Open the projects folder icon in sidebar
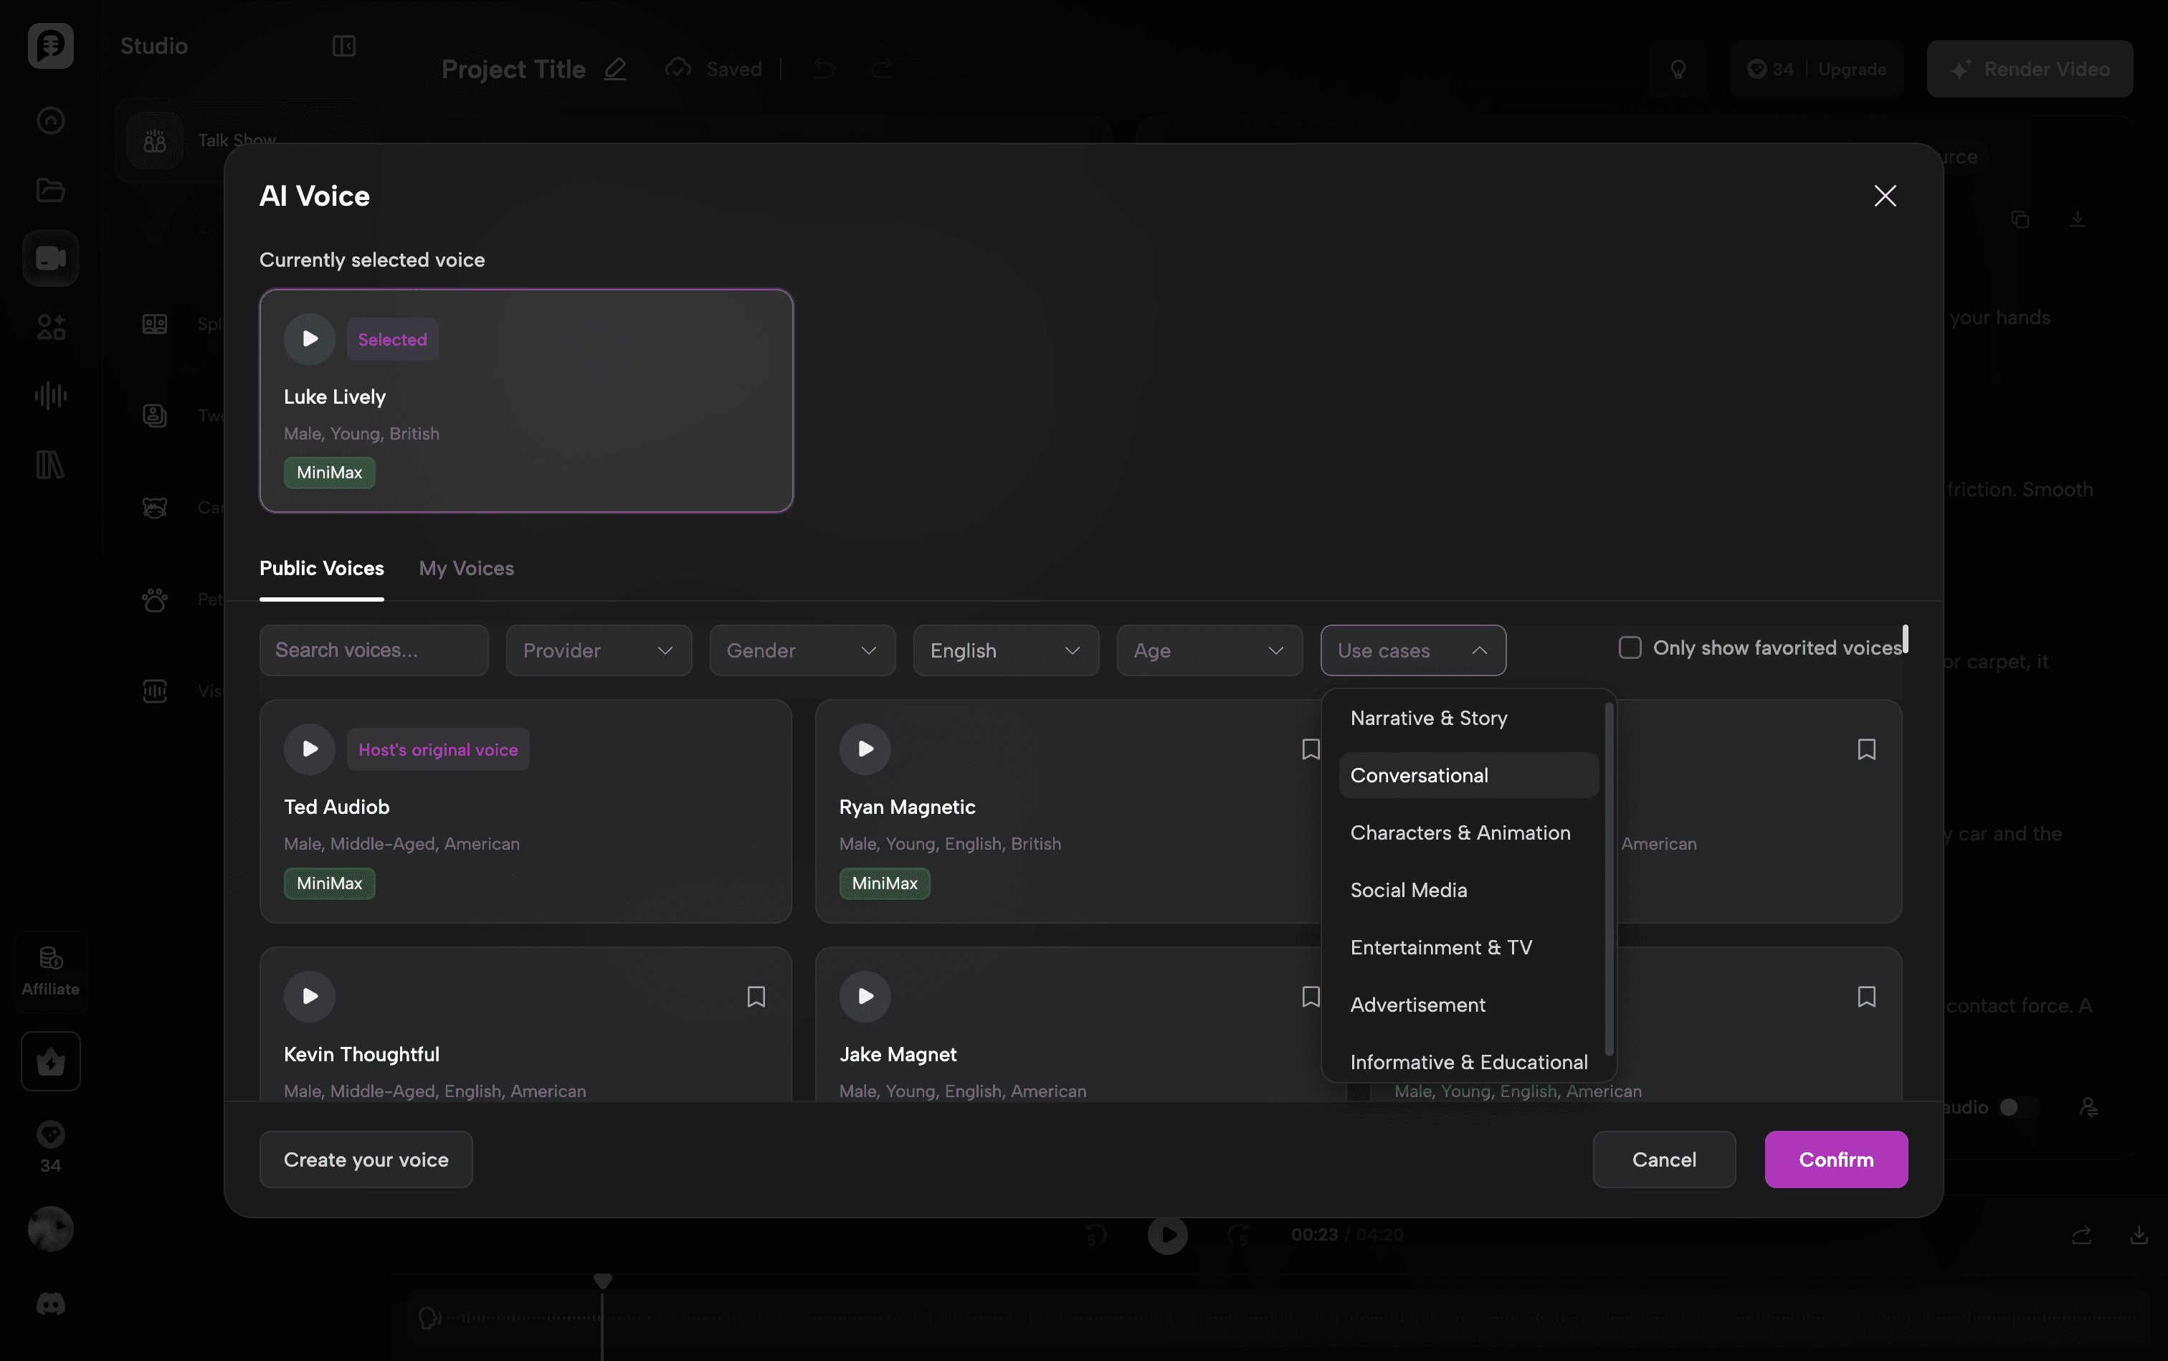This screenshot has height=1361, width=2168. click(50, 190)
